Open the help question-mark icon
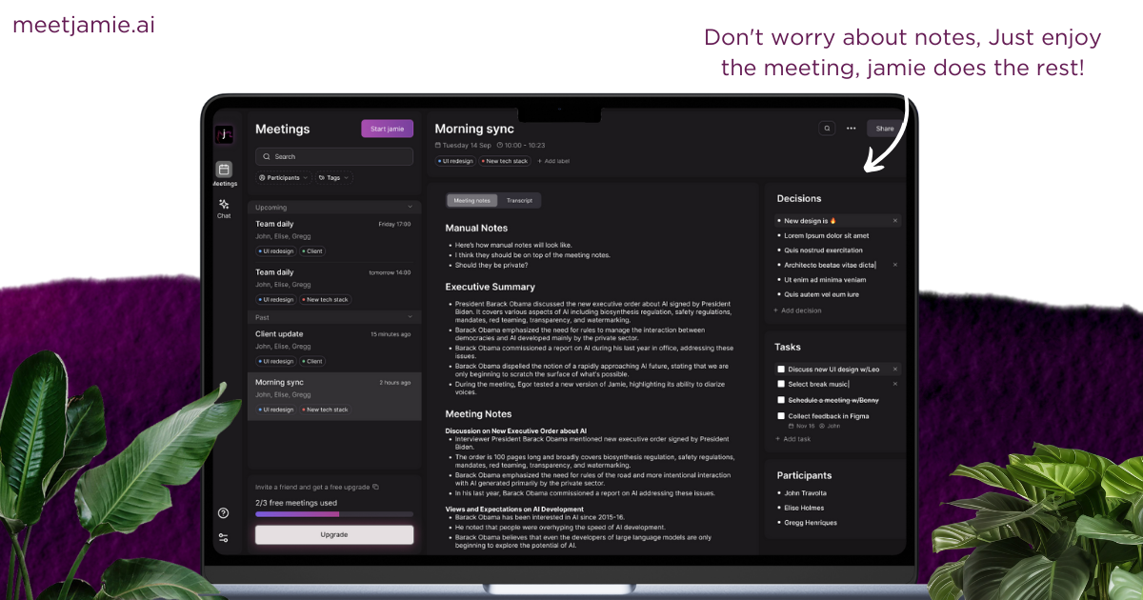This screenshot has width=1143, height=600. click(x=223, y=513)
